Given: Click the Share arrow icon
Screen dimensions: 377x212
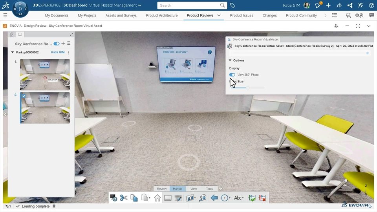Looking at the screenshot, I should pos(339,5).
